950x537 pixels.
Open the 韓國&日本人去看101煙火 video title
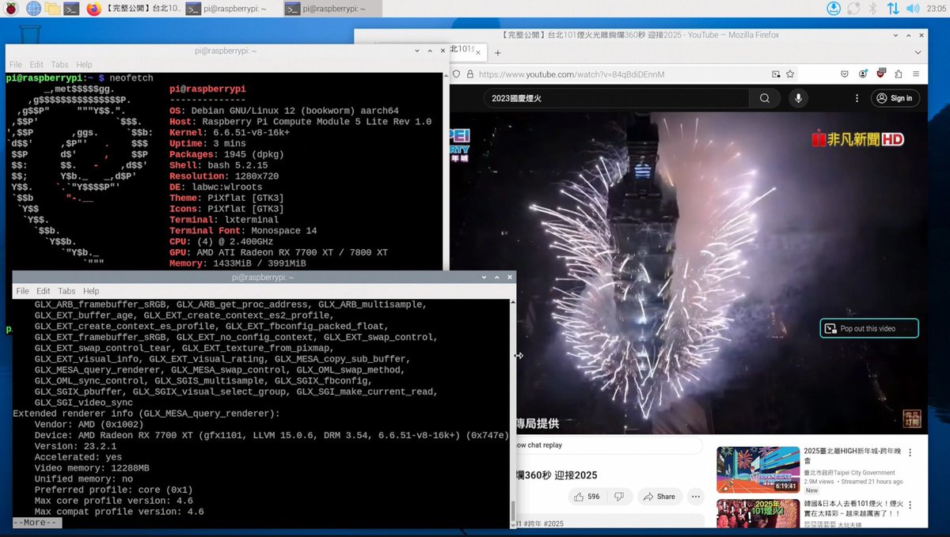[x=852, y=509]
